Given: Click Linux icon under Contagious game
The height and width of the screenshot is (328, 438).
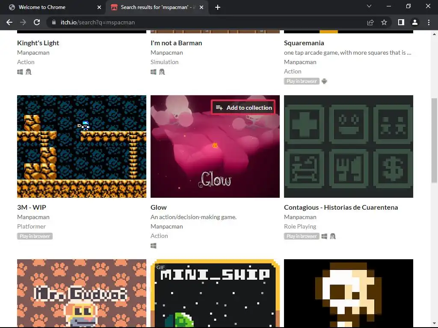Looking at the screenshot, I should [333, 236].
